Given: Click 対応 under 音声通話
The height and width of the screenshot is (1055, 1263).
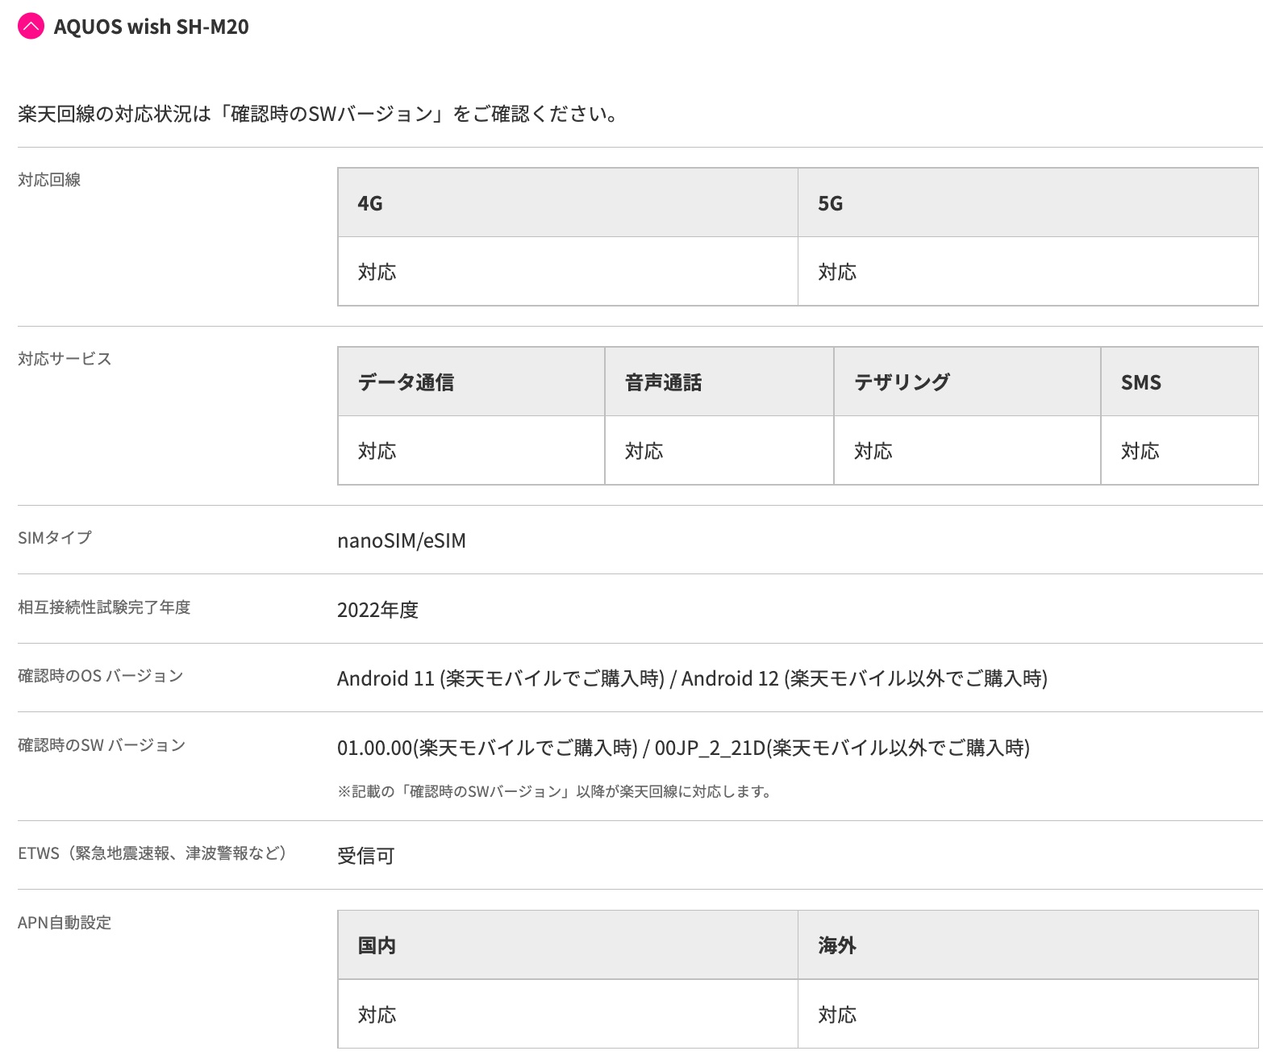Looking at the screenshot, I should pos(644,451).
